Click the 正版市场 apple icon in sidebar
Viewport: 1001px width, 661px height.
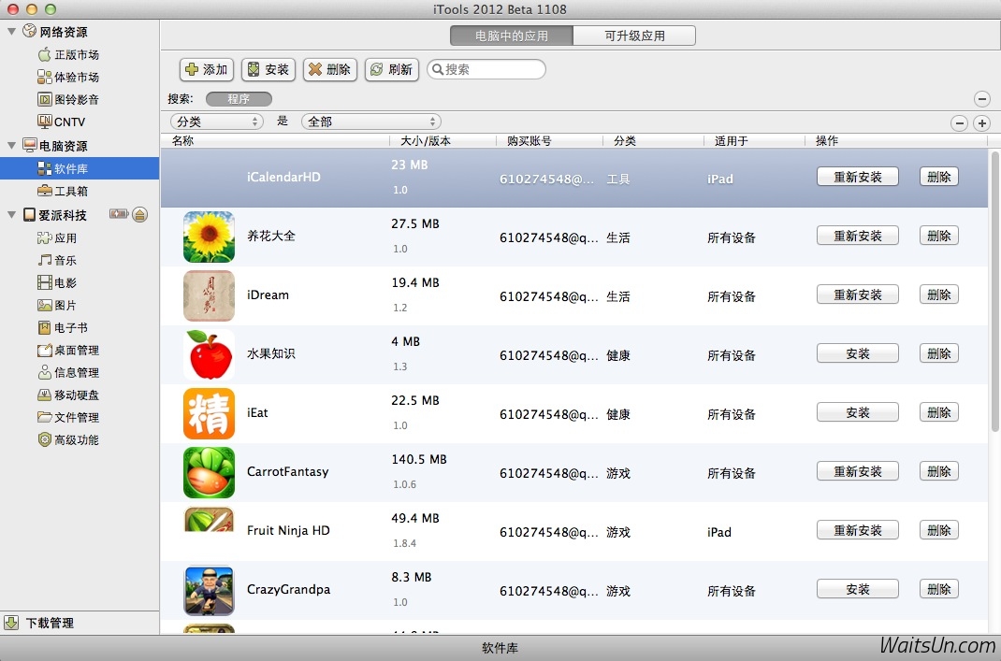point(44,54)
